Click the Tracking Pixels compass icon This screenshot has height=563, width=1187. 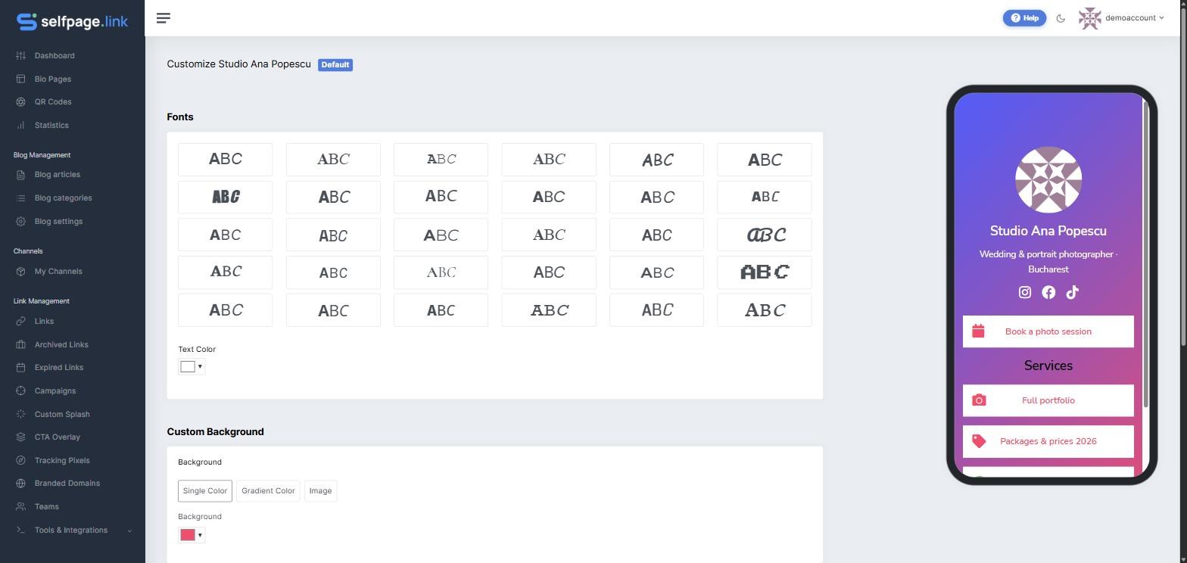[20, 461]
